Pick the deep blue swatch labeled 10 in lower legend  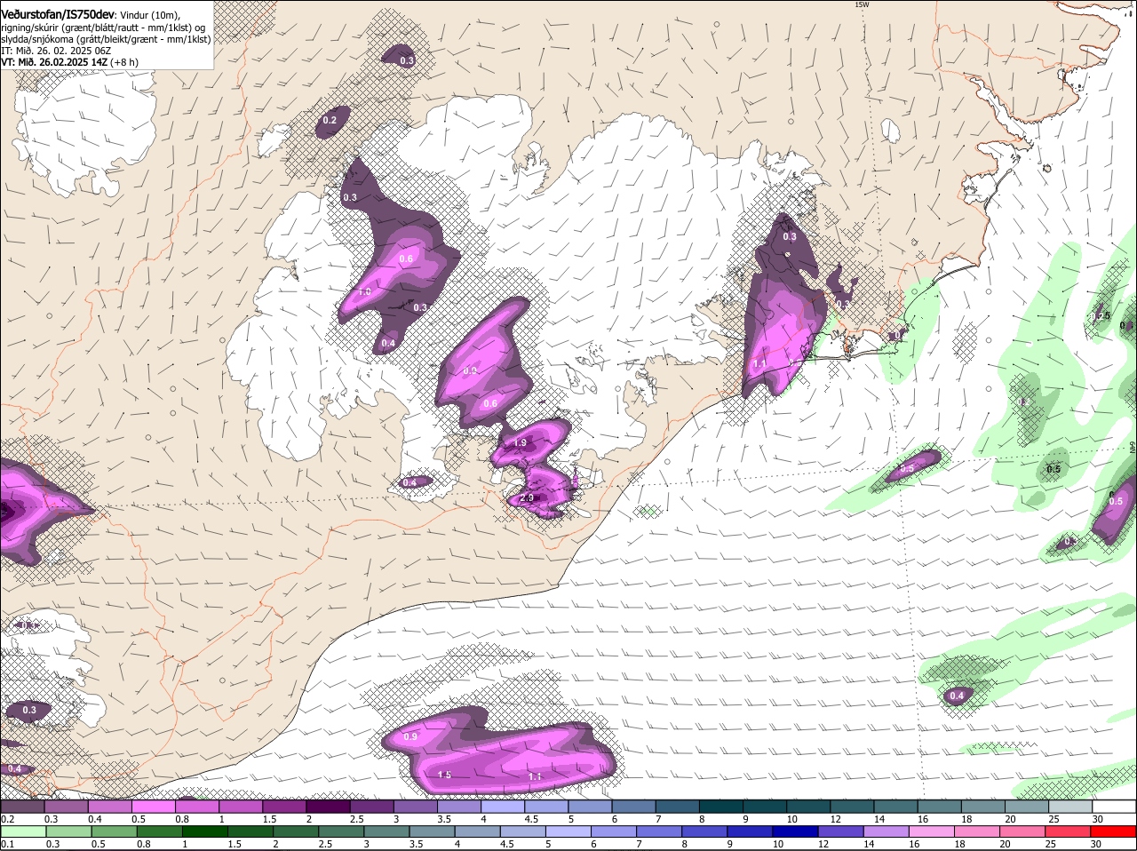[796, 832]
